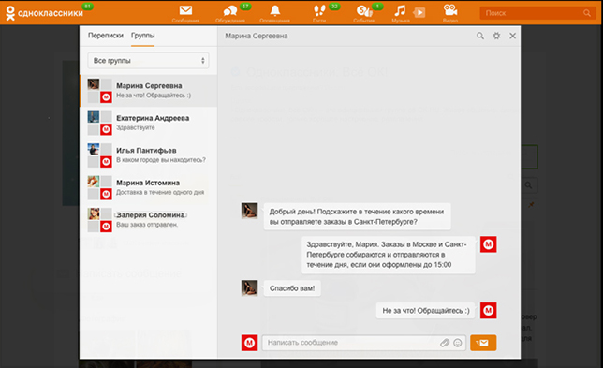603x368 pixels.
Task: Click Илья Пантифьев's avatar thumbnail
Action: coord(94,149)
